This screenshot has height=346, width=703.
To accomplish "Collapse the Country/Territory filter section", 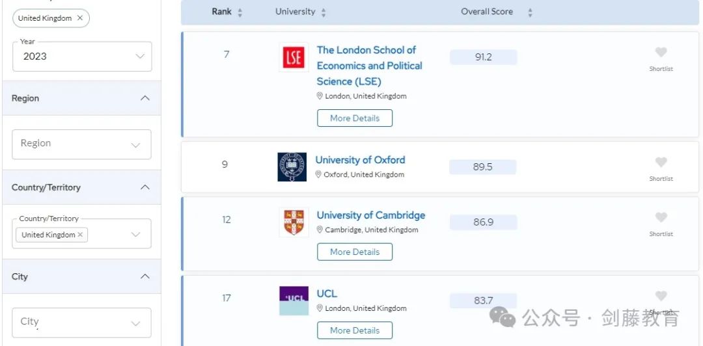I will (x=145, y=187).
